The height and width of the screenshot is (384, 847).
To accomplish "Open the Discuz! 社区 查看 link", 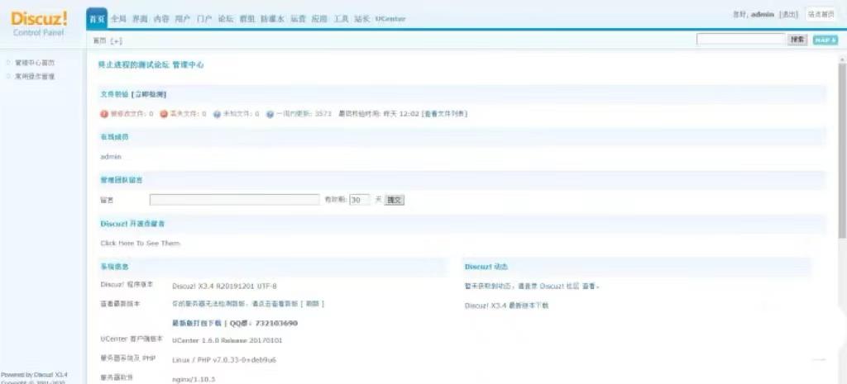I will pyautogui.click(x=569, y=286).
